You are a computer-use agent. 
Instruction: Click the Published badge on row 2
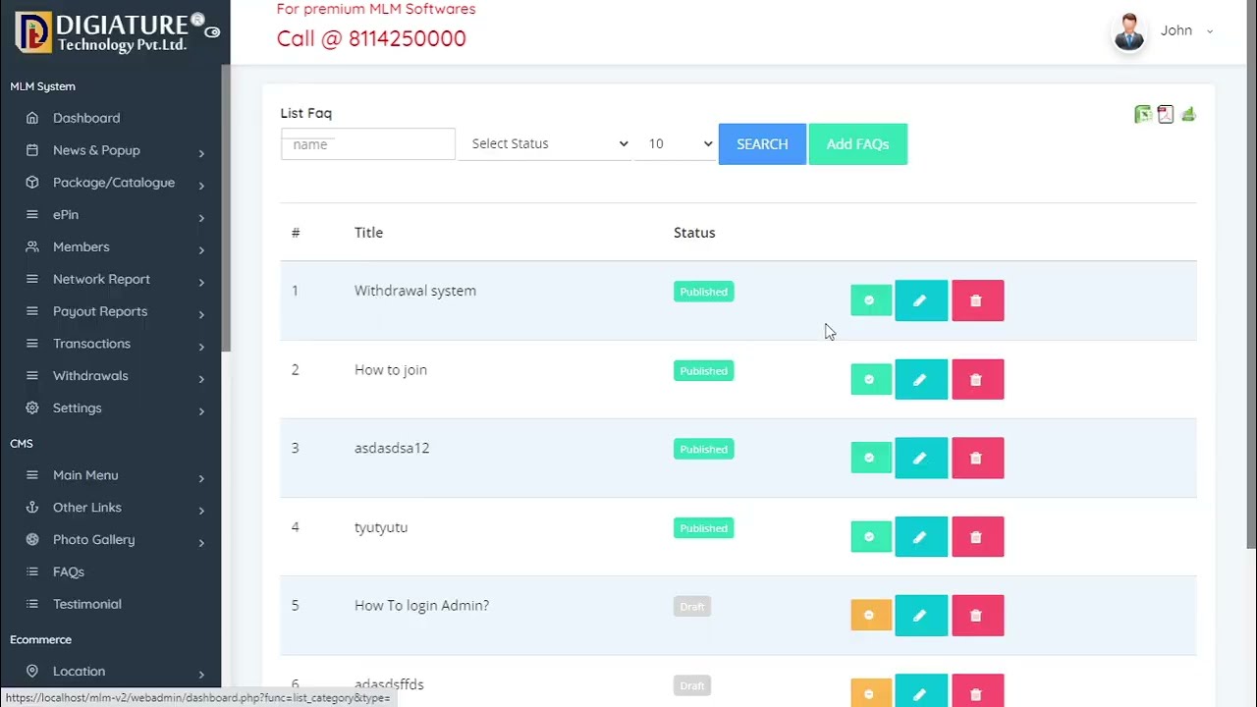703,371
